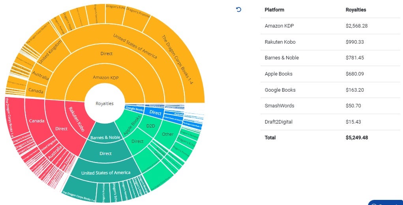The height and width of the screenshot is (205, 403).
Task: Click the $5,249.48 total value
Action: coord(357,138)
